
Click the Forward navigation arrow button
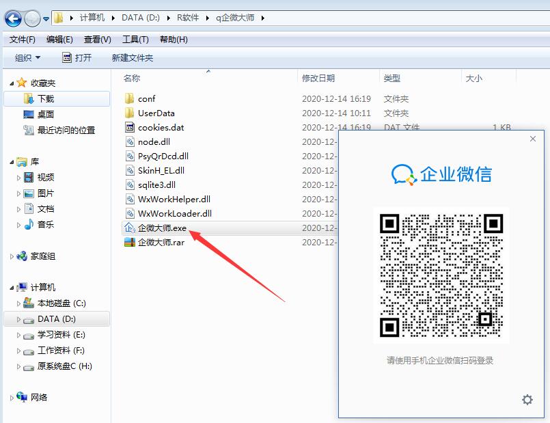tap(32, 18)
